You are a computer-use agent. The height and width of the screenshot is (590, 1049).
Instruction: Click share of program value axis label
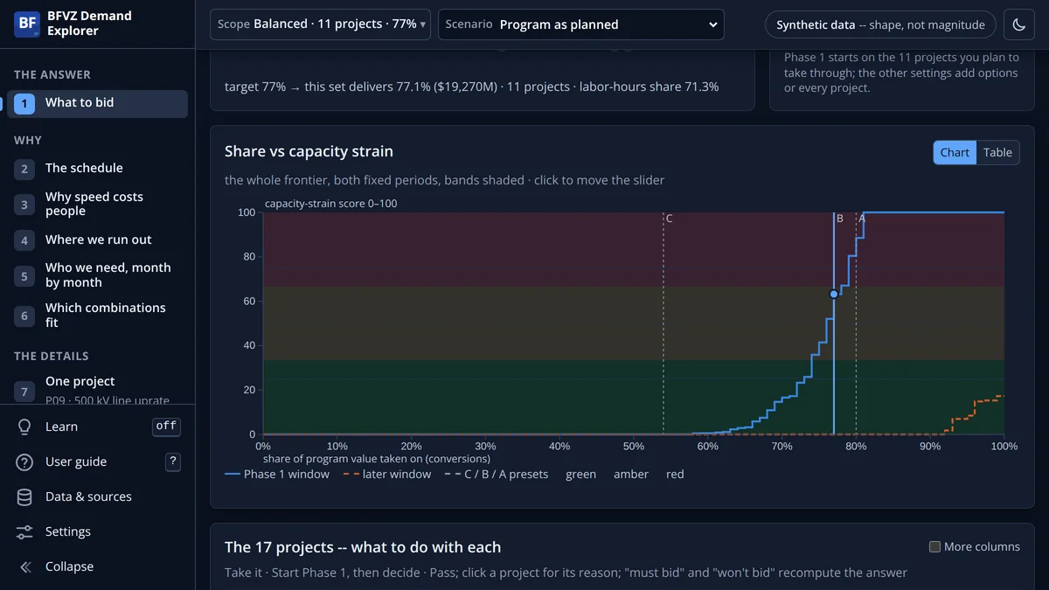pyautogui.click(x=377, y=459)
